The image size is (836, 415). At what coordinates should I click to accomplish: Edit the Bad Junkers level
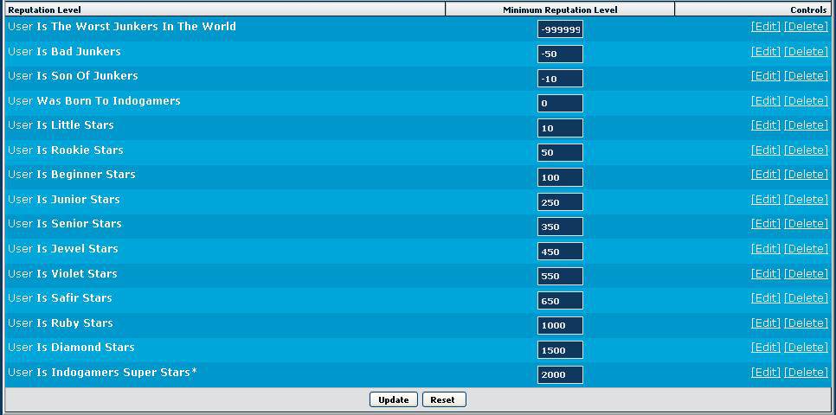(x=766, y=52)
